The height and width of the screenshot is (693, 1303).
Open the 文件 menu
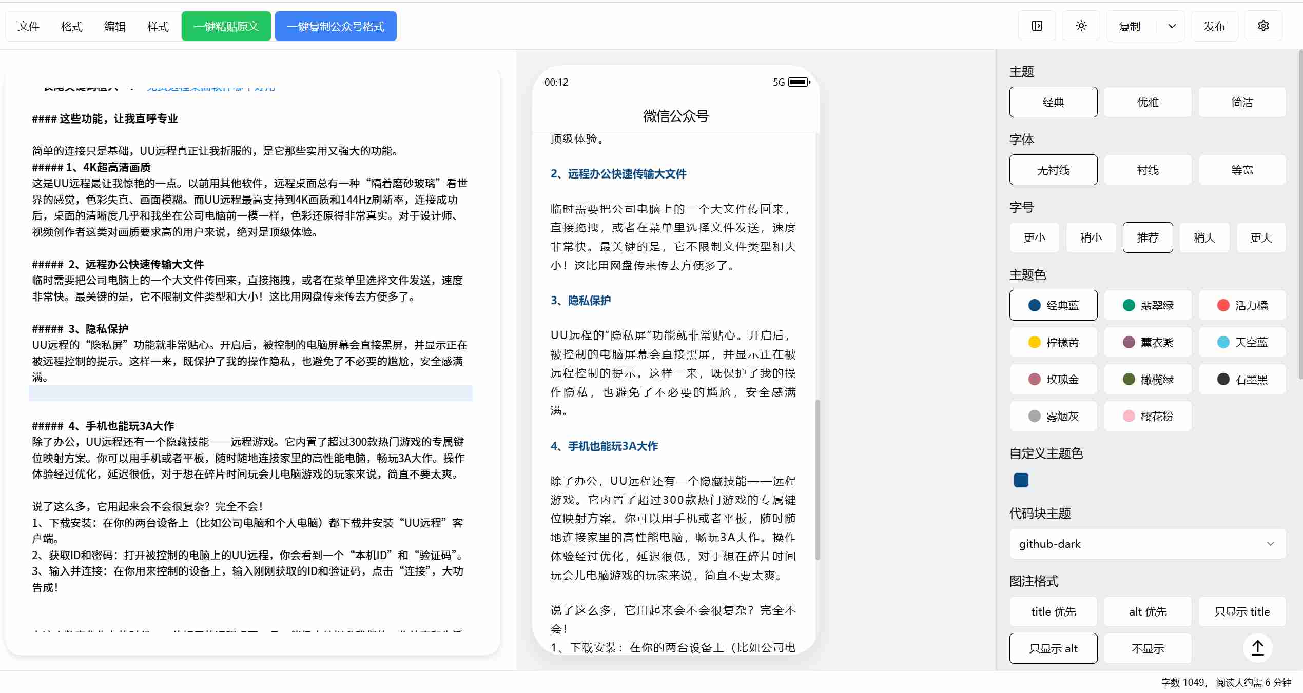(28, 26)
